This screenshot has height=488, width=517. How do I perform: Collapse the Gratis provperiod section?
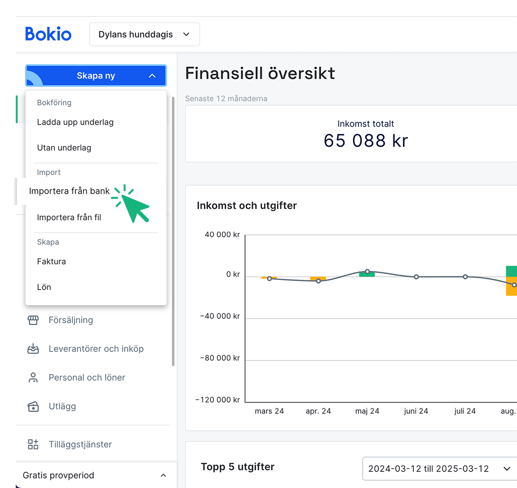(x=163, y=475)
